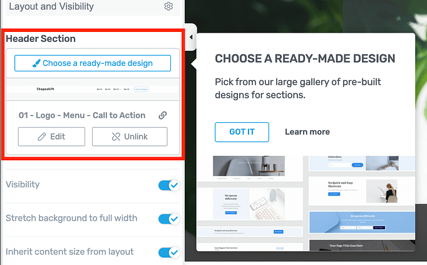Image resolution: width=427 pixels, height=265 pixels.
Task: Select the Shapeshift header preview thumbnail
Action: pyautogui.click(x=93, y=90)
